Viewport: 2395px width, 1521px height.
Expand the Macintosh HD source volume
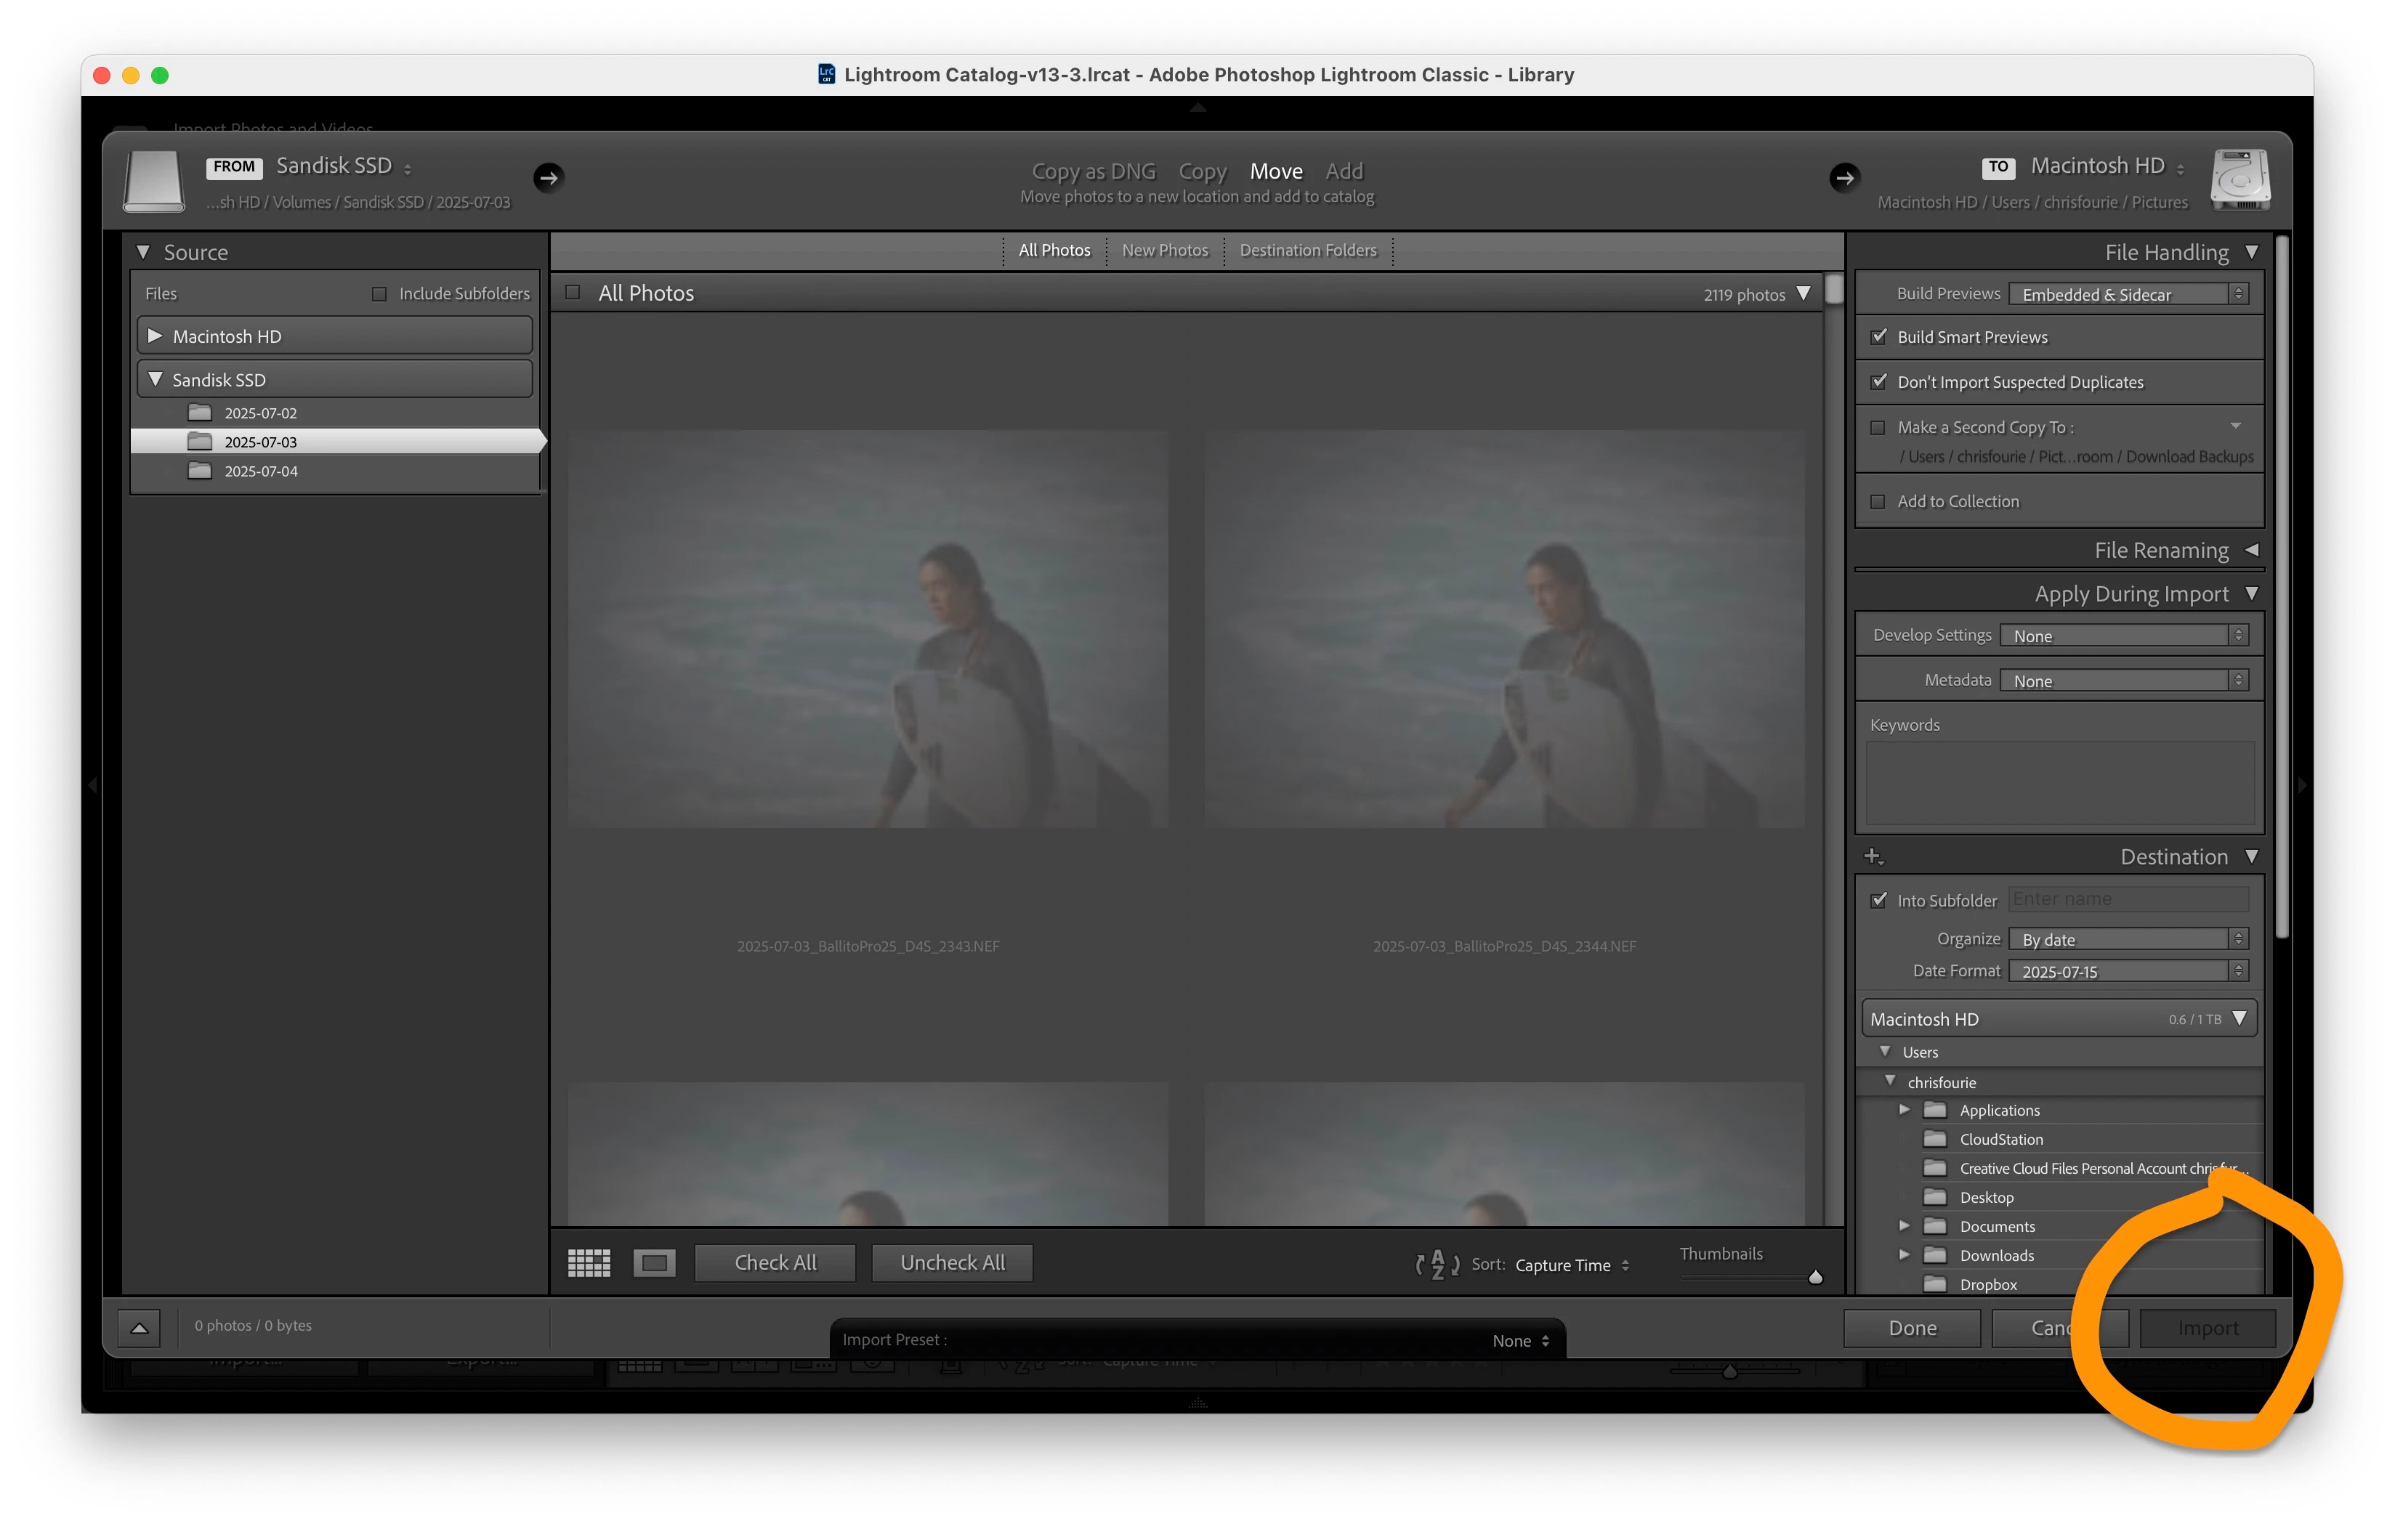click(154, 336)
